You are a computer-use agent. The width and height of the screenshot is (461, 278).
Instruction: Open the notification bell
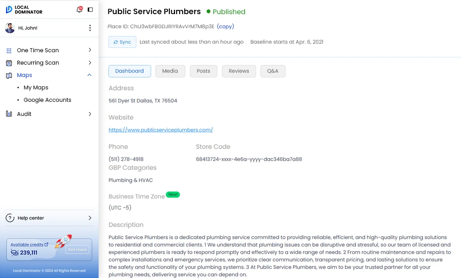(x=79, y=9)
